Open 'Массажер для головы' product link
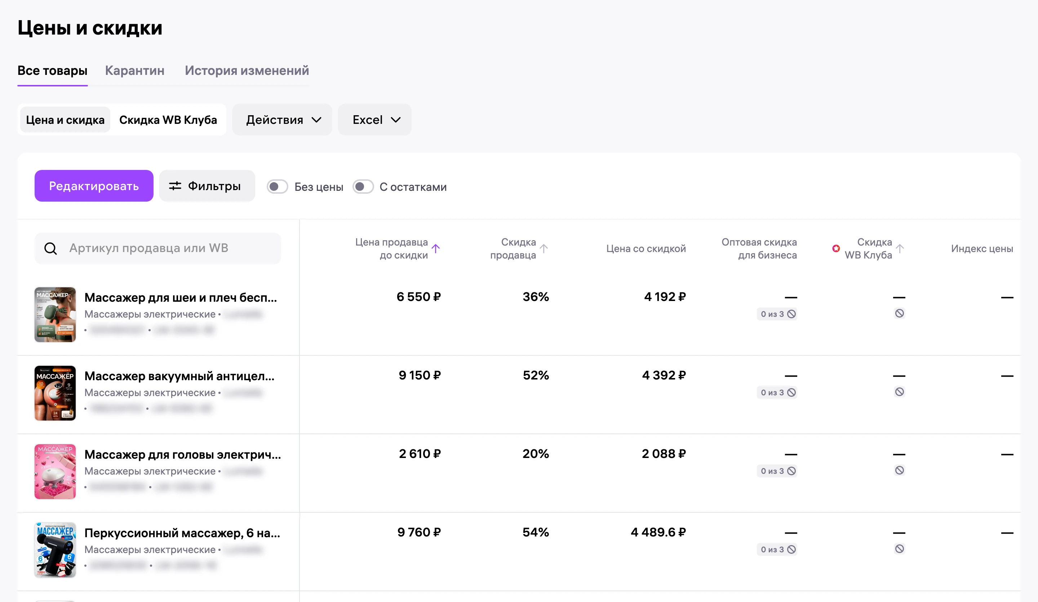This screenshot has height=602, width=1038. (x=183, y=454)
